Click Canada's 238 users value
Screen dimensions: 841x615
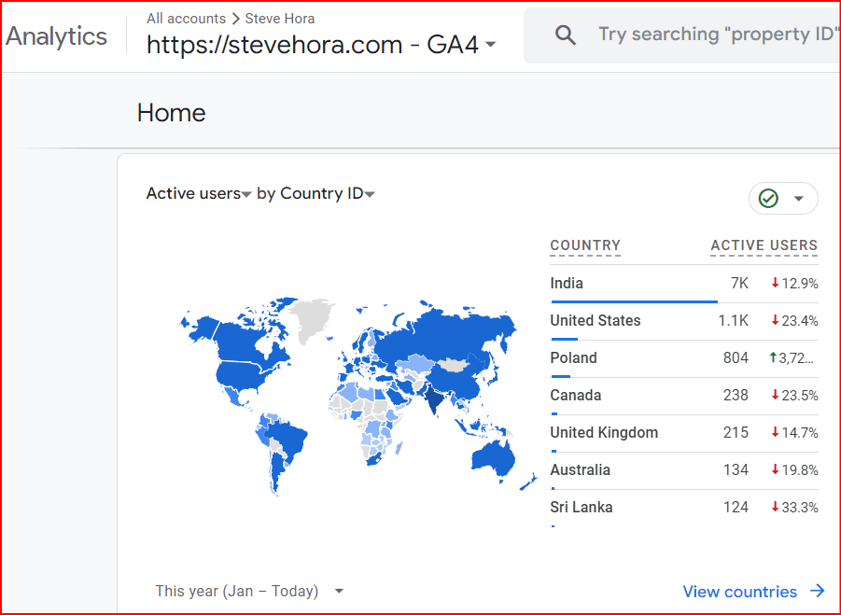click(x=736, y=395)
